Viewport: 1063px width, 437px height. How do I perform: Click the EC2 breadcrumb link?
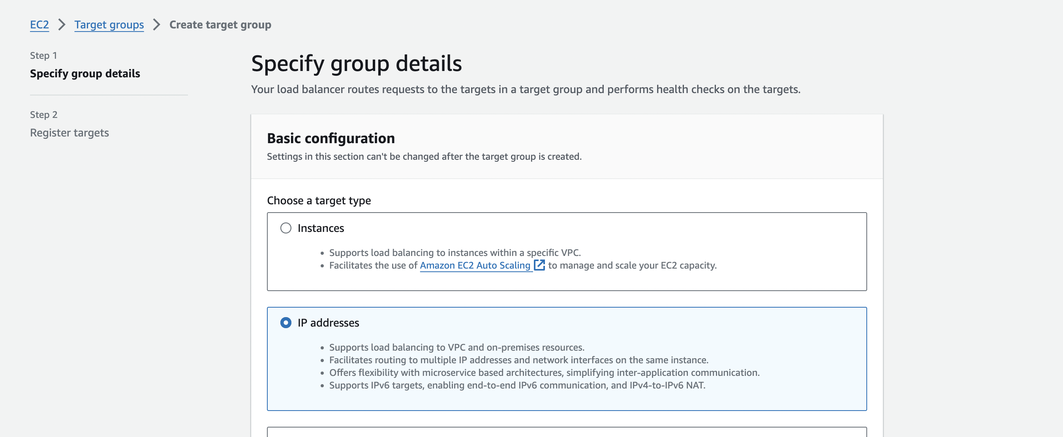[39, 25]
